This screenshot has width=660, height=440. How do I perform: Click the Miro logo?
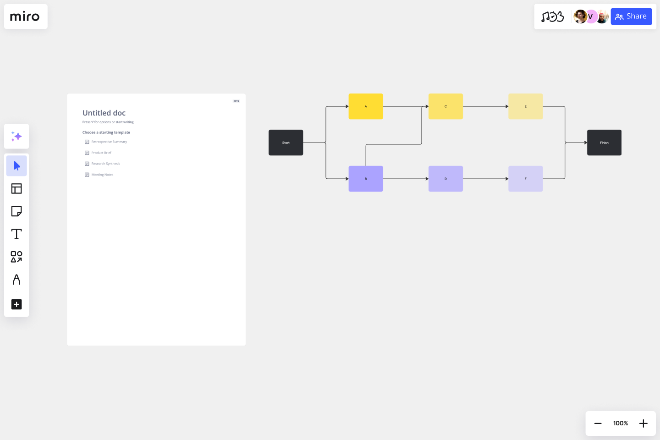tap(25, 17)
